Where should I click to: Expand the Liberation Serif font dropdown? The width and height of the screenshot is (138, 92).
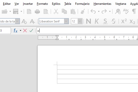pyautogui.click(x=66, y=21)
